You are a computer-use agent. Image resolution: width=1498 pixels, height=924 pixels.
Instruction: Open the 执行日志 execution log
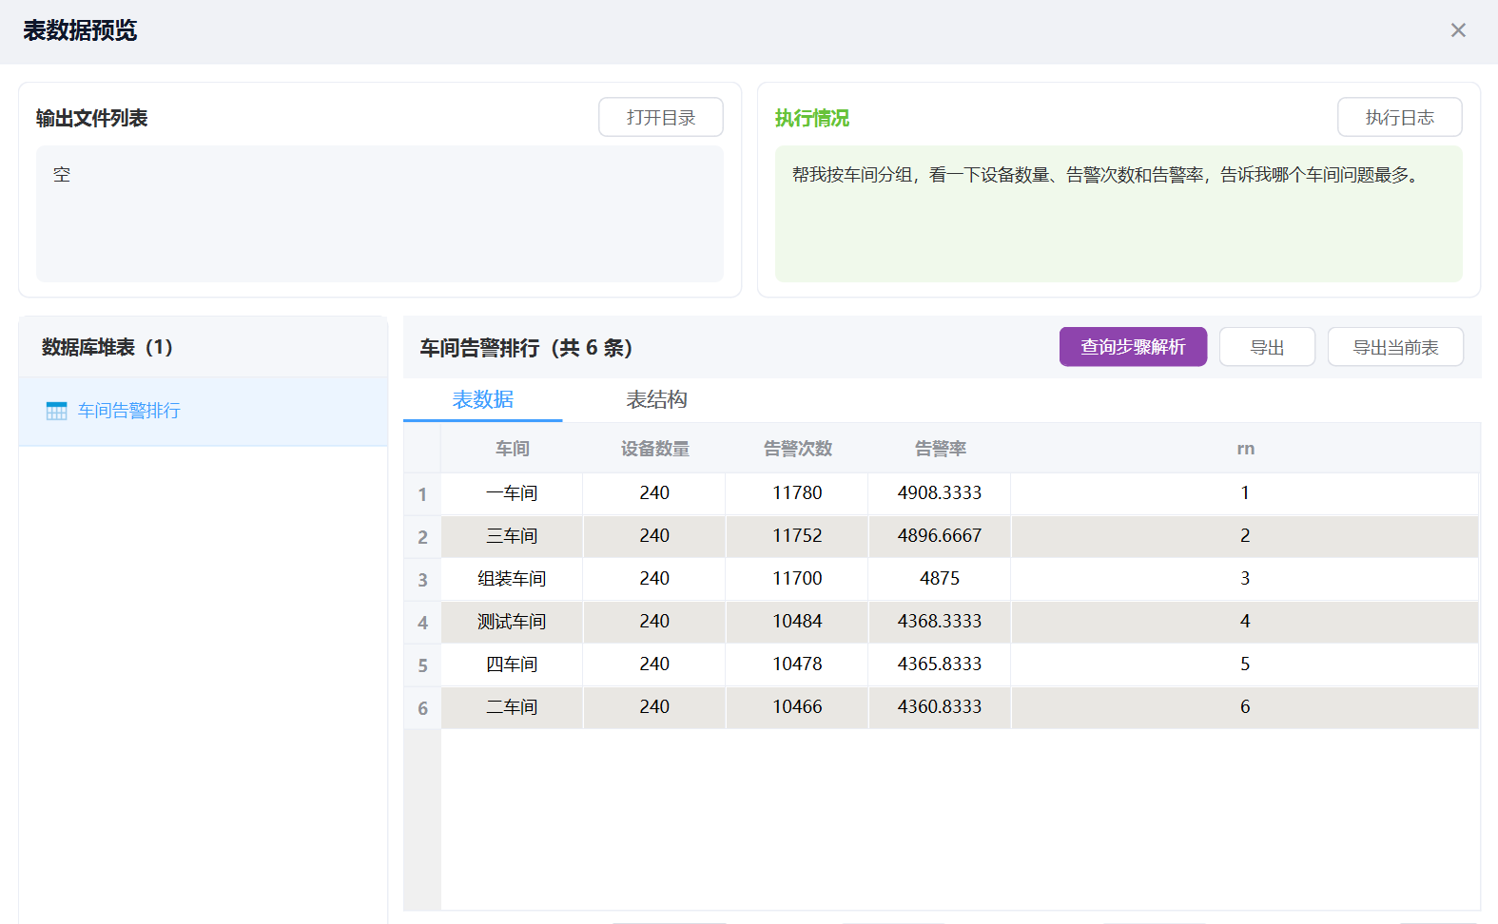point(1399,117)
